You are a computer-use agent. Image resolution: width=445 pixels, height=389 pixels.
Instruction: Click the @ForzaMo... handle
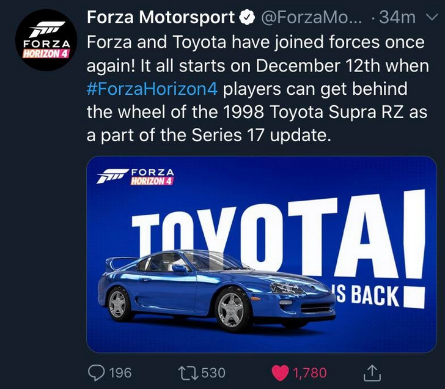pos(314,18)
